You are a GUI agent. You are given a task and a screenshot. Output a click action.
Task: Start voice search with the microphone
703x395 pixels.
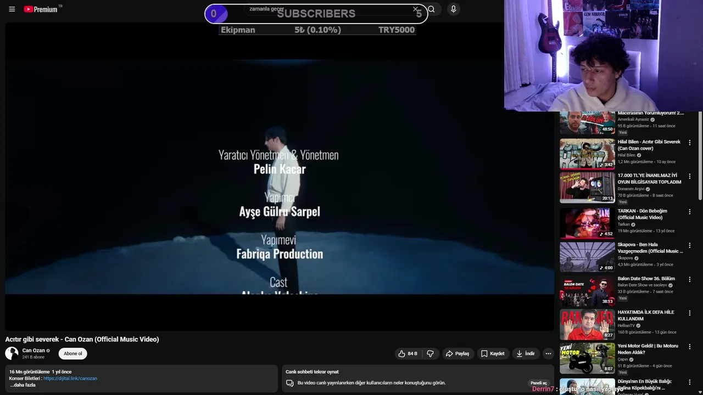(453, 9)
